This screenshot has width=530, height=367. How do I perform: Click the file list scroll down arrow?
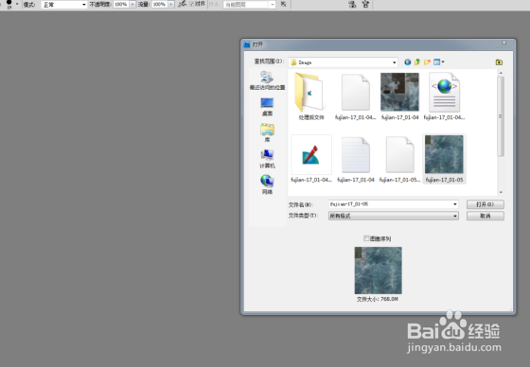(501, 192)
